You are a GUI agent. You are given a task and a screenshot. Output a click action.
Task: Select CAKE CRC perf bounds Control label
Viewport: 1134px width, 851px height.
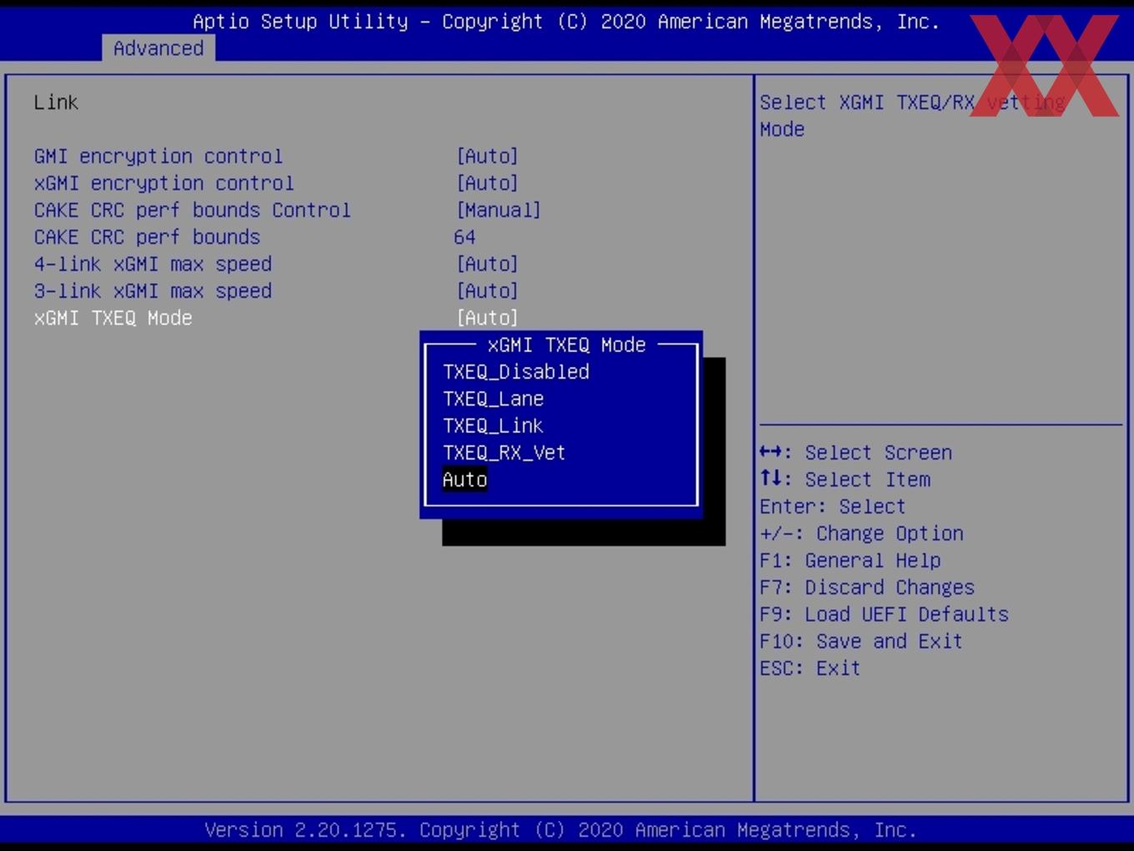tap(193, 210)
